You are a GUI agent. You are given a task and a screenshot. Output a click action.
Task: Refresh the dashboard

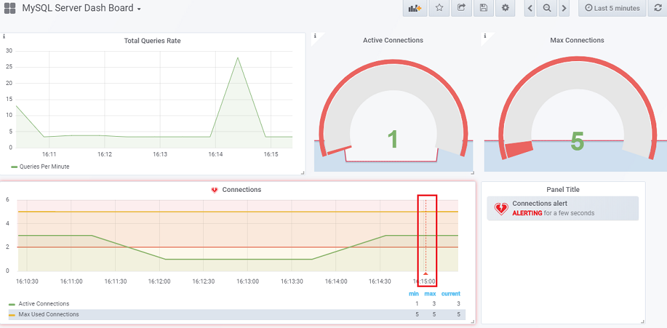(x=658, y=8)
